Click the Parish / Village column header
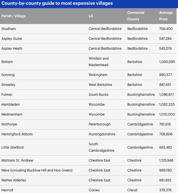 (x=14, y=16)
